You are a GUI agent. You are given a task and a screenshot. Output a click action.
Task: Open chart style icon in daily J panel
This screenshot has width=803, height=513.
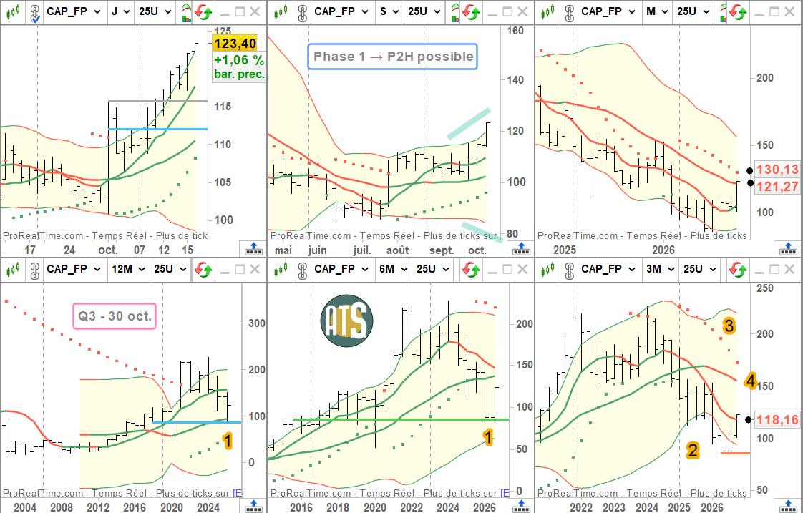coord(13,11)
